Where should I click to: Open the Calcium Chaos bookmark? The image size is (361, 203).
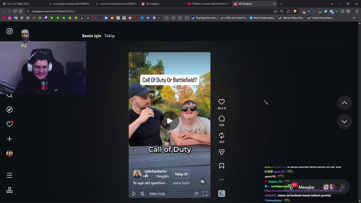click(291, 18)
